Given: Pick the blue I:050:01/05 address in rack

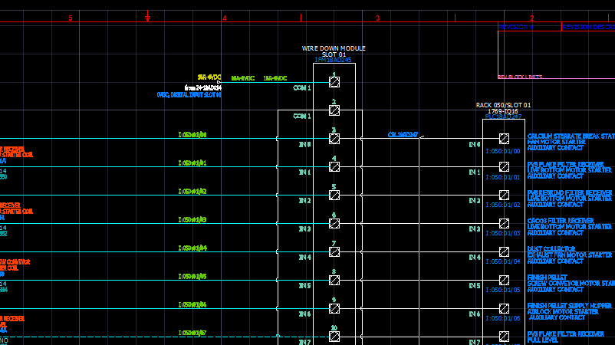Looking at the screenshot, I should pos(503,290).
